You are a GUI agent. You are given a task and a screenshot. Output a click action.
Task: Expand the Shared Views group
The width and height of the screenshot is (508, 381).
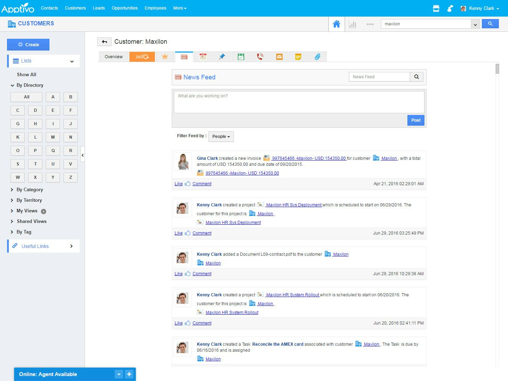click(12, 222)
